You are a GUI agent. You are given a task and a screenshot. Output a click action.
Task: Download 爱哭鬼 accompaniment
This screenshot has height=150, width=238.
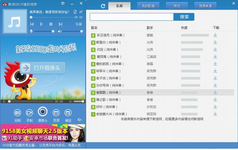point(215,57)
